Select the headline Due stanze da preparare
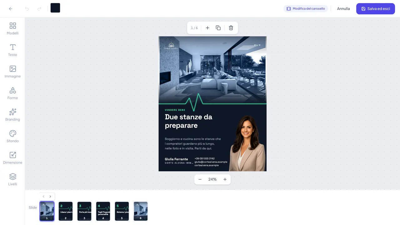This screenshot has width=400, height=225. [188, 121]
